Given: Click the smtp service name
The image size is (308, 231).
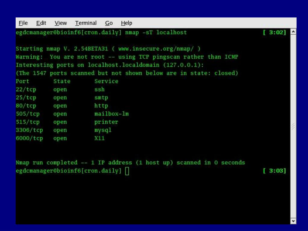Looking at the screenshot, I should point(101,98).
